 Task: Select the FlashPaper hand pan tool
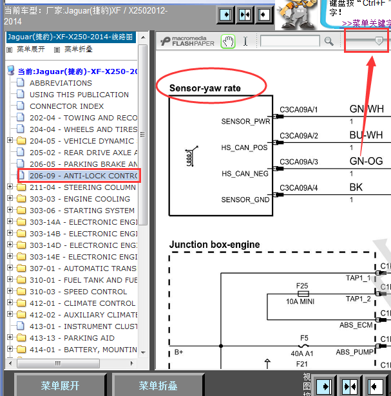[228, 41]
